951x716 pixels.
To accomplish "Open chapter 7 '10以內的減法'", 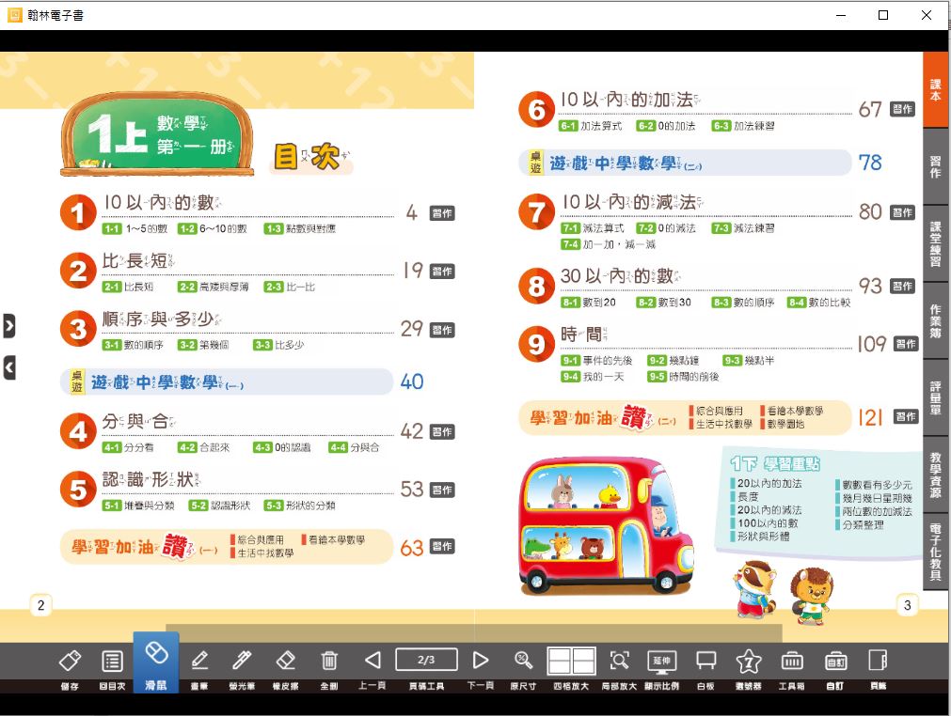I will tap(631, 202).
